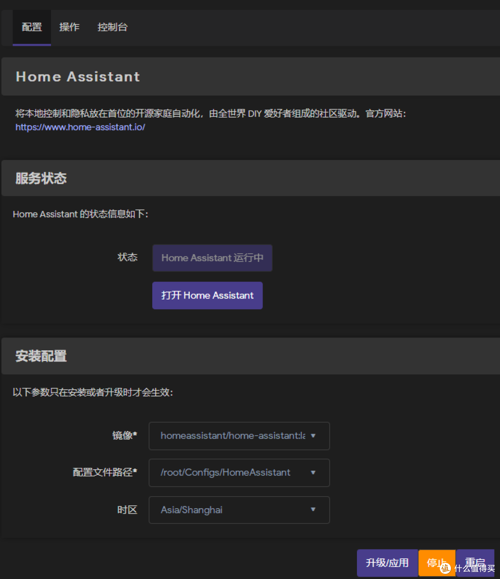The height and width of the screenshot is (579, 500).
Task: Expand the 镜像 dropdown arrow
Action: 313,436
